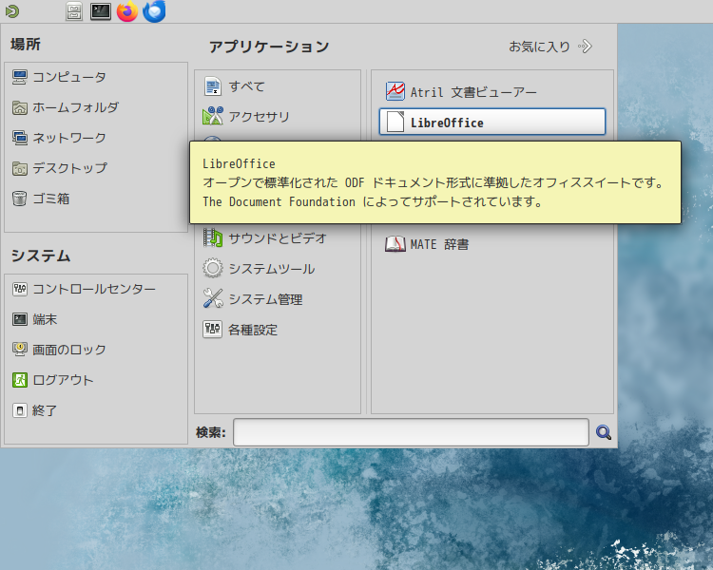Launch MATE 辞書 dictionary
This screenshot has width=713, height=570.
click(x=427, y=244)
